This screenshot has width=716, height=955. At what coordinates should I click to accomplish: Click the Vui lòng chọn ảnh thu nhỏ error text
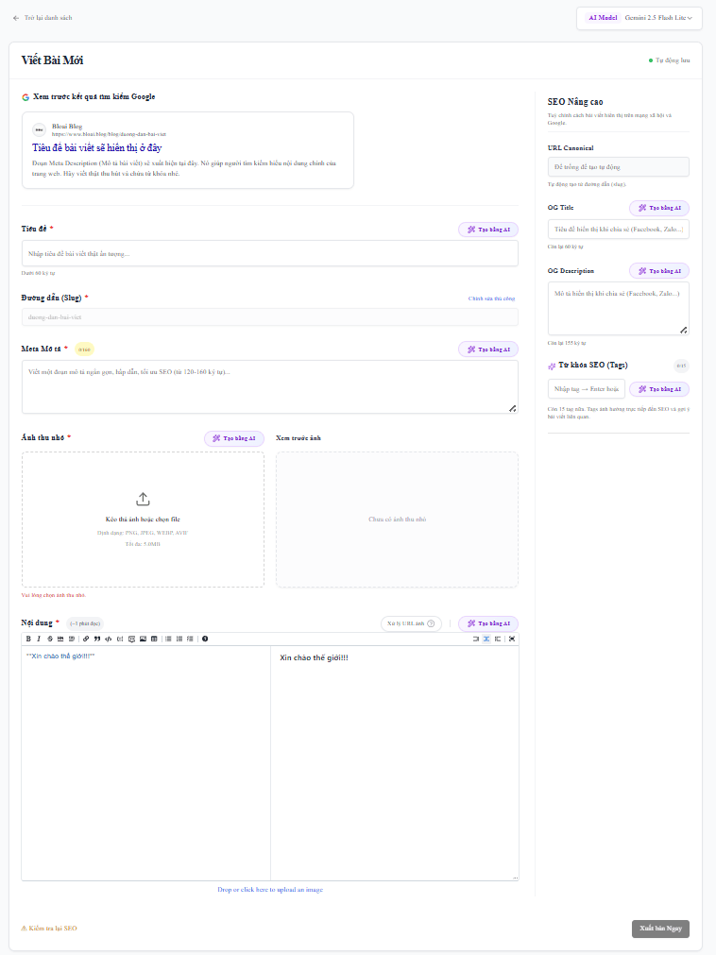(x=54, y=596)
